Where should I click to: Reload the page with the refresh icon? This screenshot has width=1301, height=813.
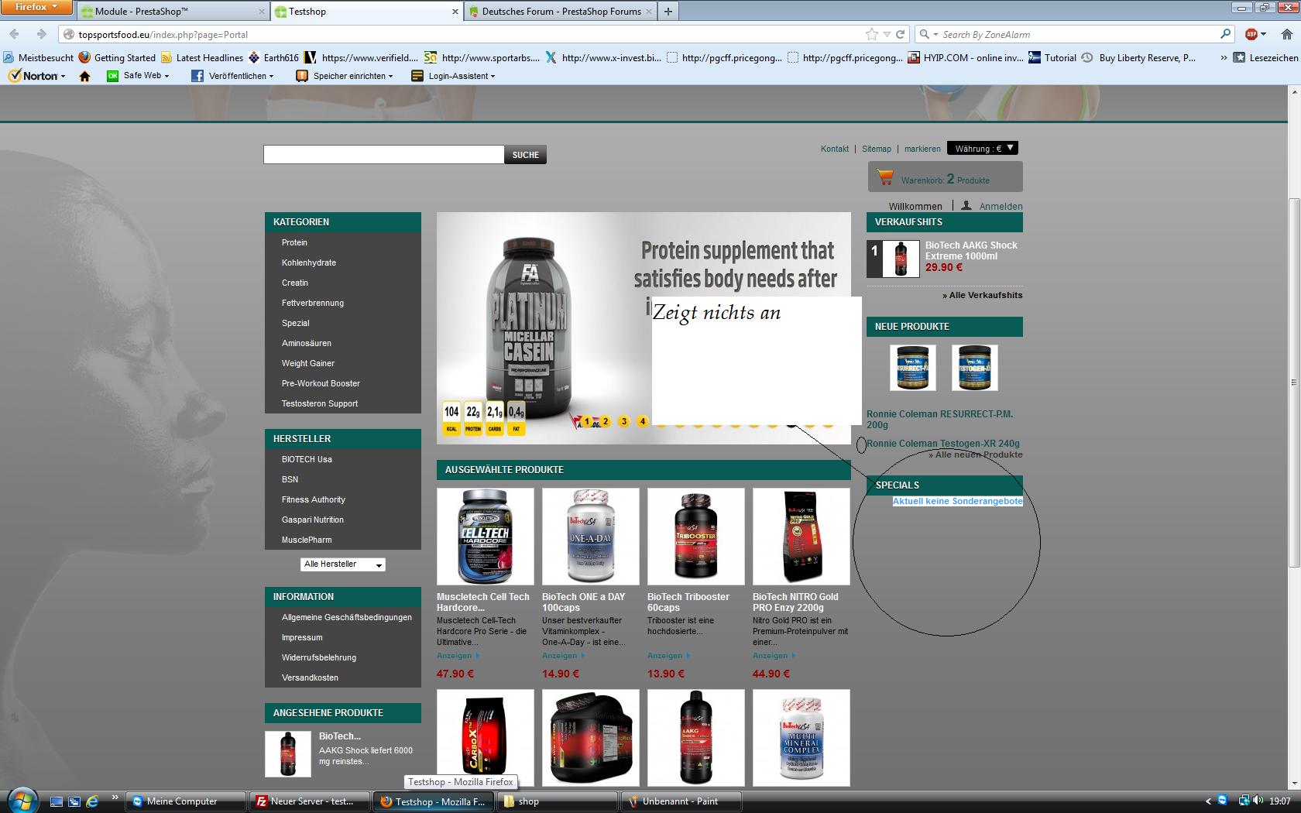[900, 34]
